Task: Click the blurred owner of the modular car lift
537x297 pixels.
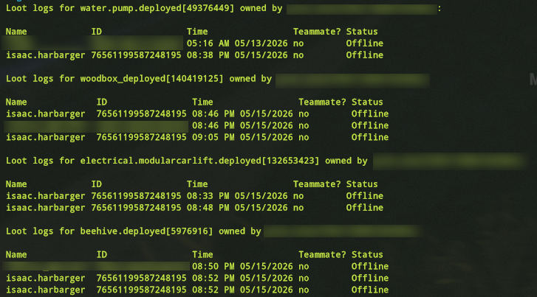Action: 450,161
